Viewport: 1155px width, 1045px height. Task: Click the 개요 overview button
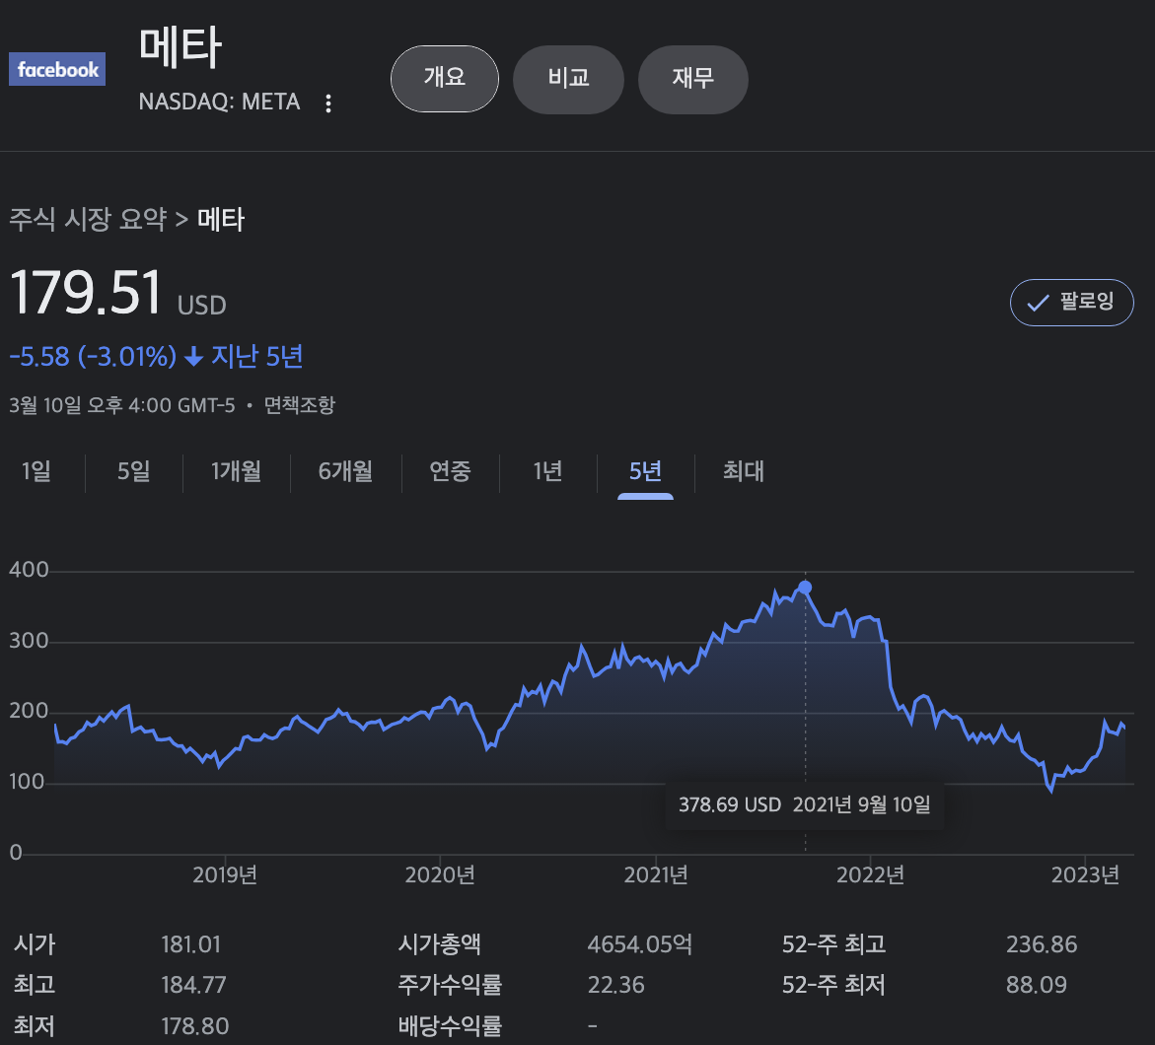(x=444, y=79)
